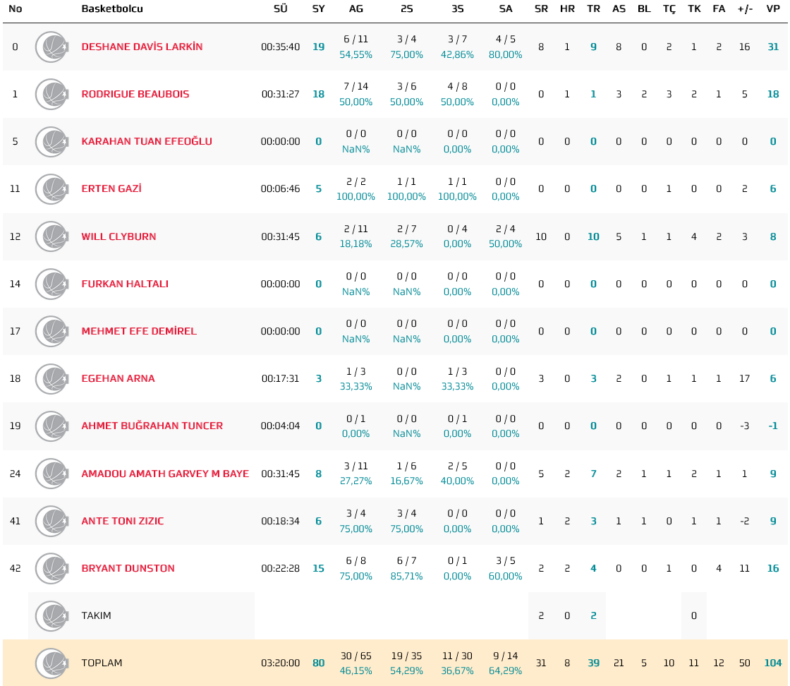
Task: Click the SA column header
Action: [505, 8]
